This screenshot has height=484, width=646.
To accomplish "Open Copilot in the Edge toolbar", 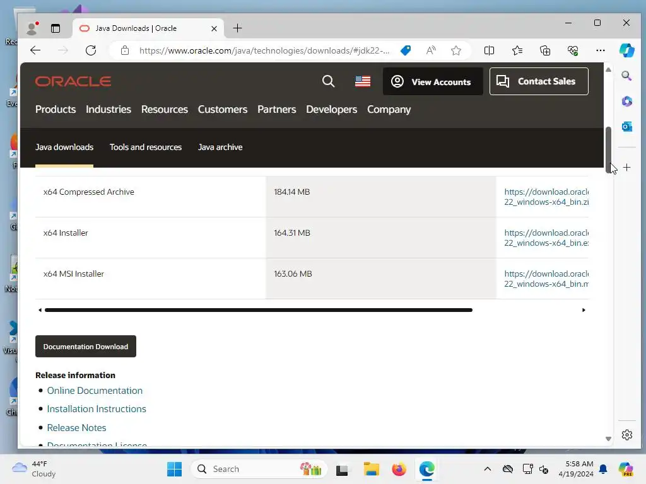I will [x=626, y=50].
